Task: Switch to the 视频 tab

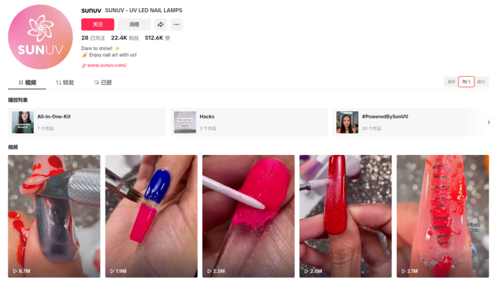Action: coord(27,83)
